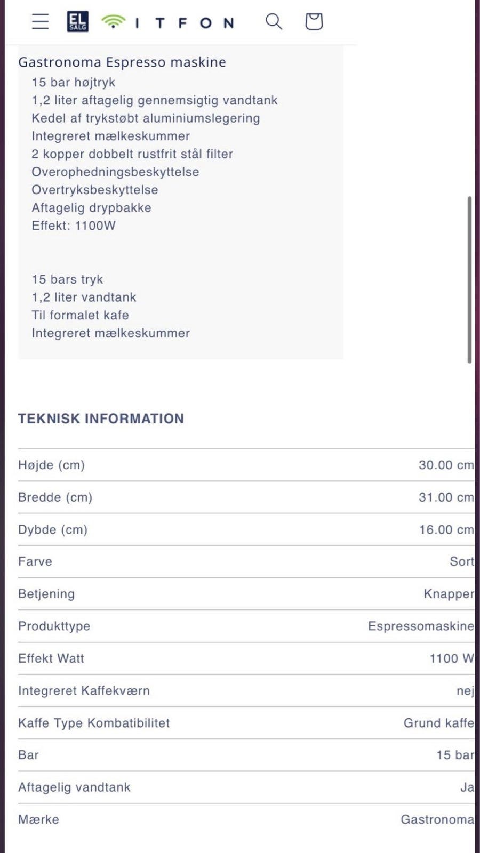480x853 pixels.
Task: Click the TEKNISK INFORMATION heading
Action: tap(101, 419)
